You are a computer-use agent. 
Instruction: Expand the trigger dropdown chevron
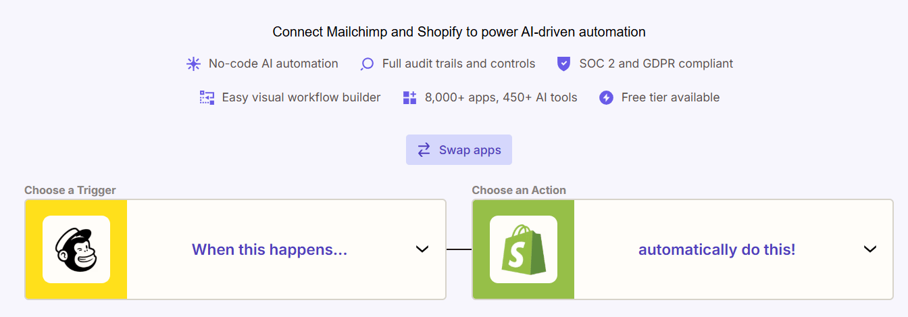pos(422,249)
